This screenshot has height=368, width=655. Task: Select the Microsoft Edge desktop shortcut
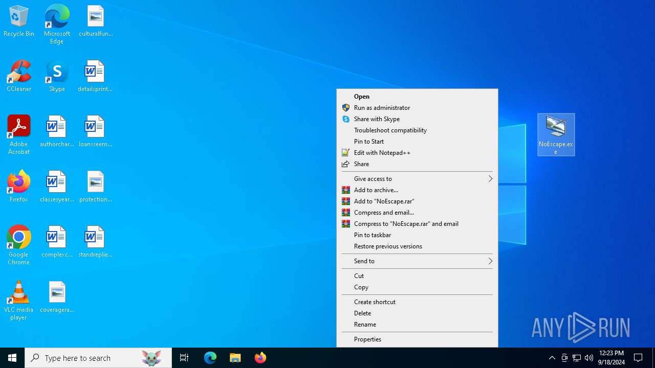57,24
